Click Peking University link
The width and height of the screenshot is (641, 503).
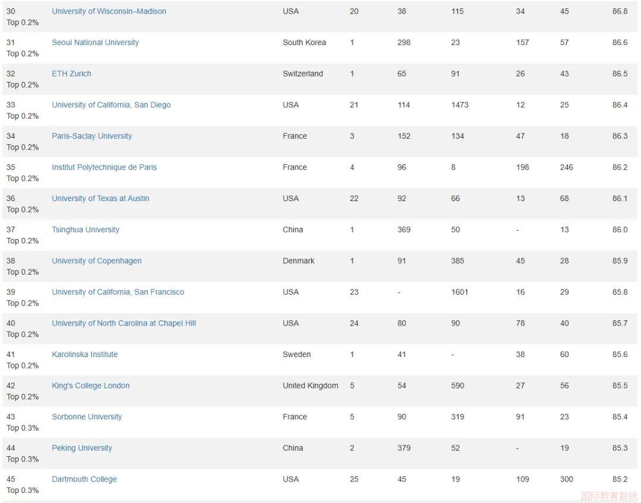[82, 448]
